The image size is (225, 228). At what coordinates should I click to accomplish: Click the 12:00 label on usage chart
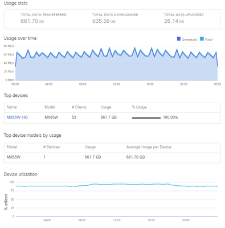(x=116, y=84)
